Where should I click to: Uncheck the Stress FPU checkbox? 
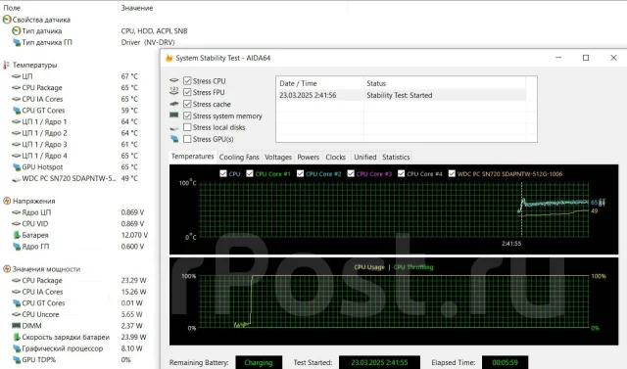tap(187, 92)
